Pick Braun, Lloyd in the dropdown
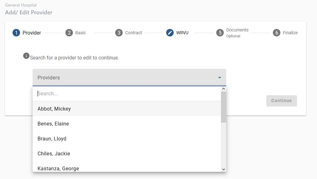Screen dimensions: 317x179 click(x=52, y=139)
